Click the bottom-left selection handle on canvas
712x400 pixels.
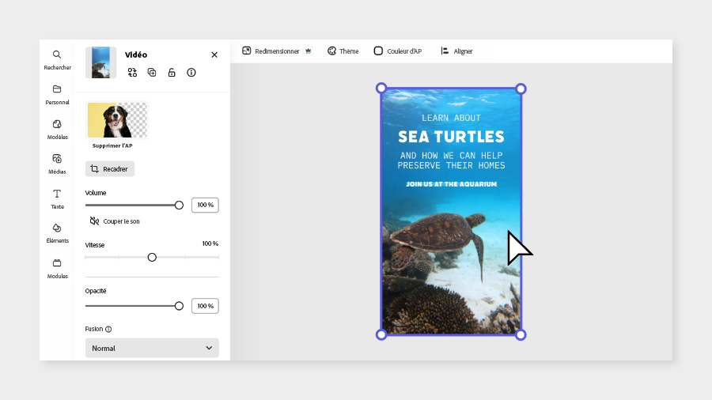click(381, 334)
